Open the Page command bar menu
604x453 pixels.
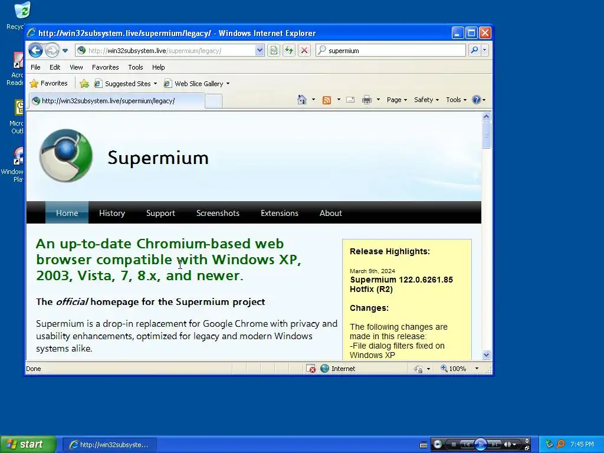397,100
